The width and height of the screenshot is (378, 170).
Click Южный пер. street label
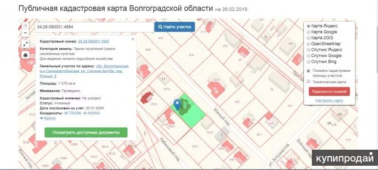point(222,117)
